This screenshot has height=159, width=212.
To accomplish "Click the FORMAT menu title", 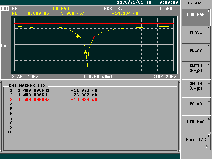I will click(x=196, y=3).
